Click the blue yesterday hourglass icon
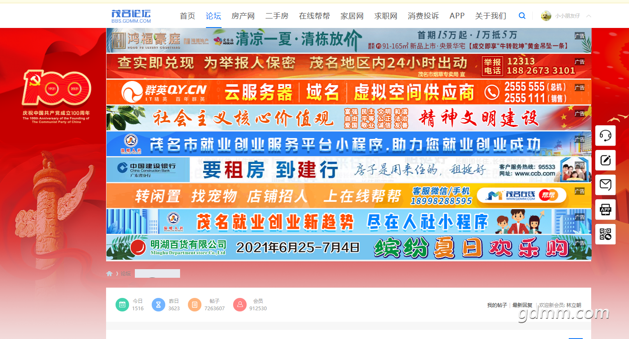 [x=158, y=304]
